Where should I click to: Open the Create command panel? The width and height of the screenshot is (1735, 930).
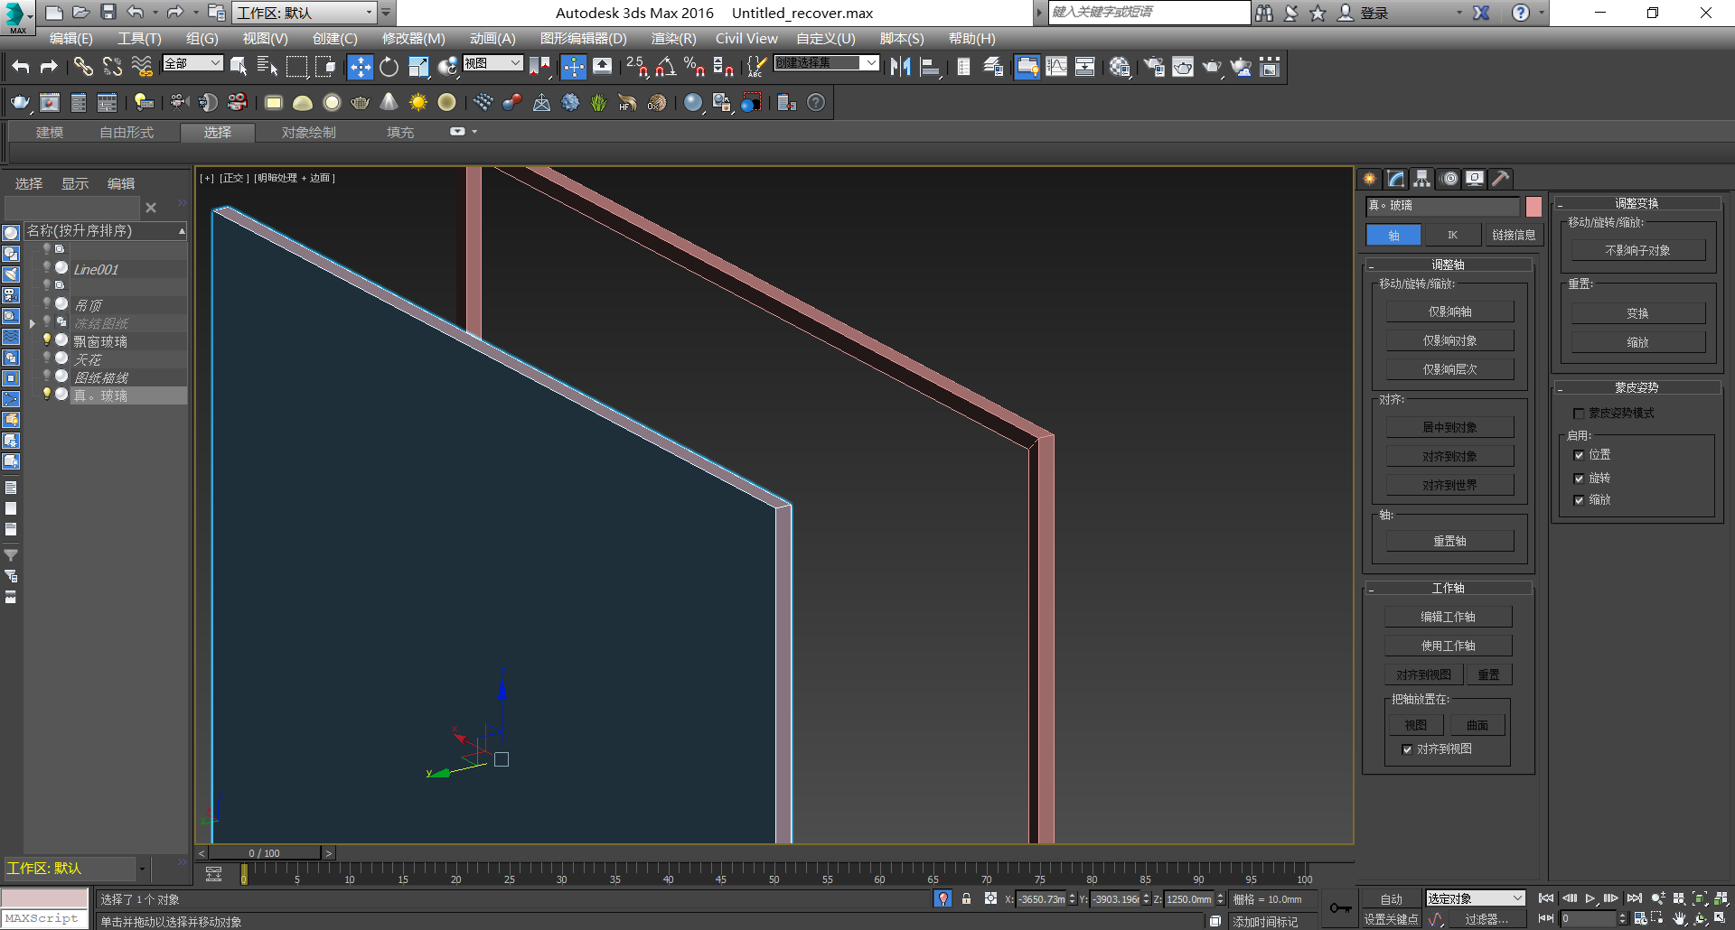click(x=1370, y=178)
